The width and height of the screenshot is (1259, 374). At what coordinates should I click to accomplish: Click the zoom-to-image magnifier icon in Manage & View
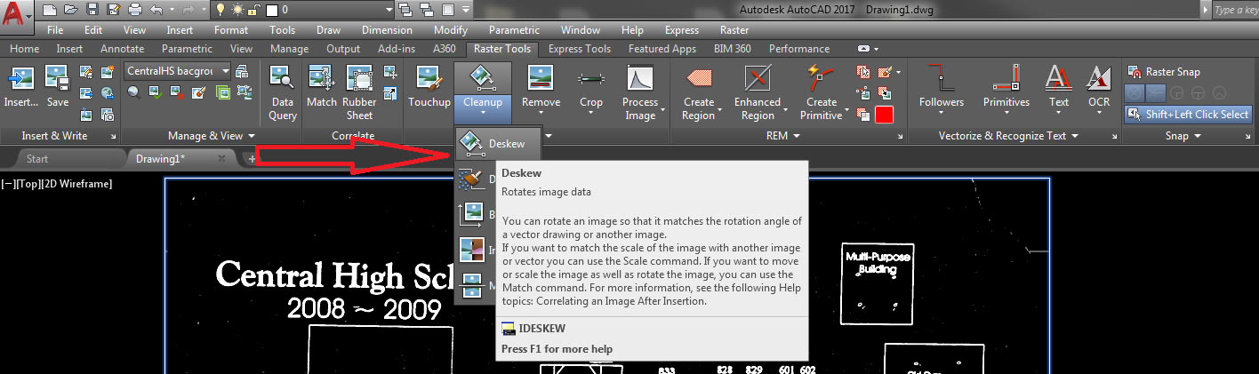click(x=133, y=92)
